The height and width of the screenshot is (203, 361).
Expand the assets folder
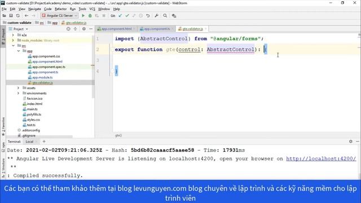tap(19, 88)
